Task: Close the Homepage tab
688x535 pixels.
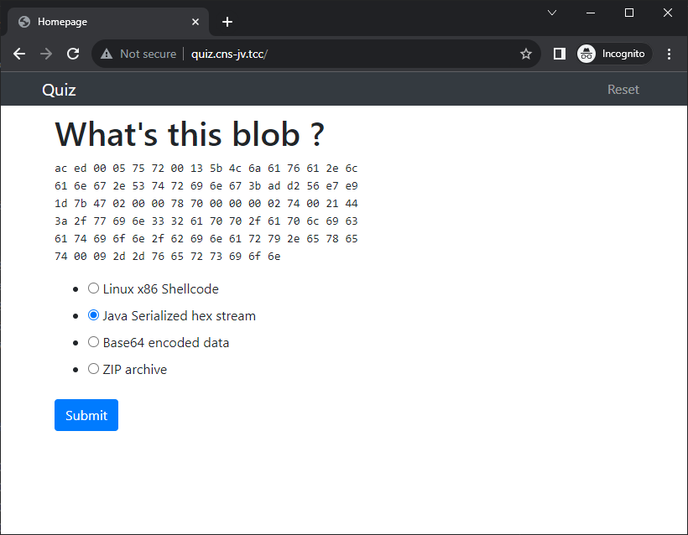Action: click(x=195, y=22)
